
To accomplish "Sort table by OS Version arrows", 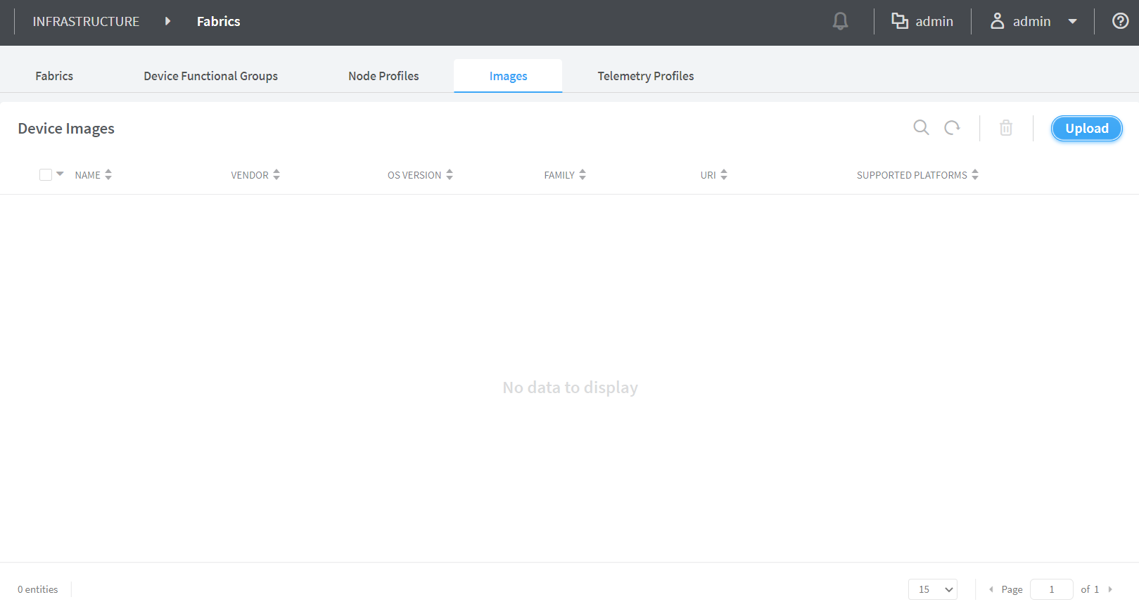I will tap(450, 175).
